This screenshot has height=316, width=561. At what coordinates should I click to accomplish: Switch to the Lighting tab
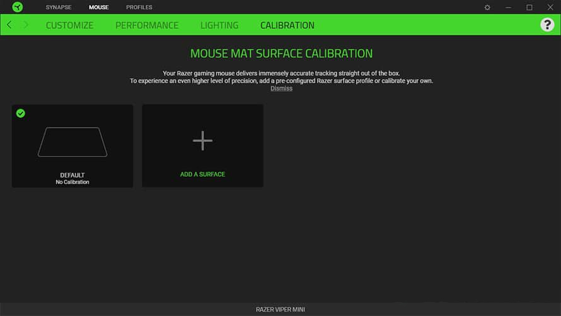[x=219, y=25]
